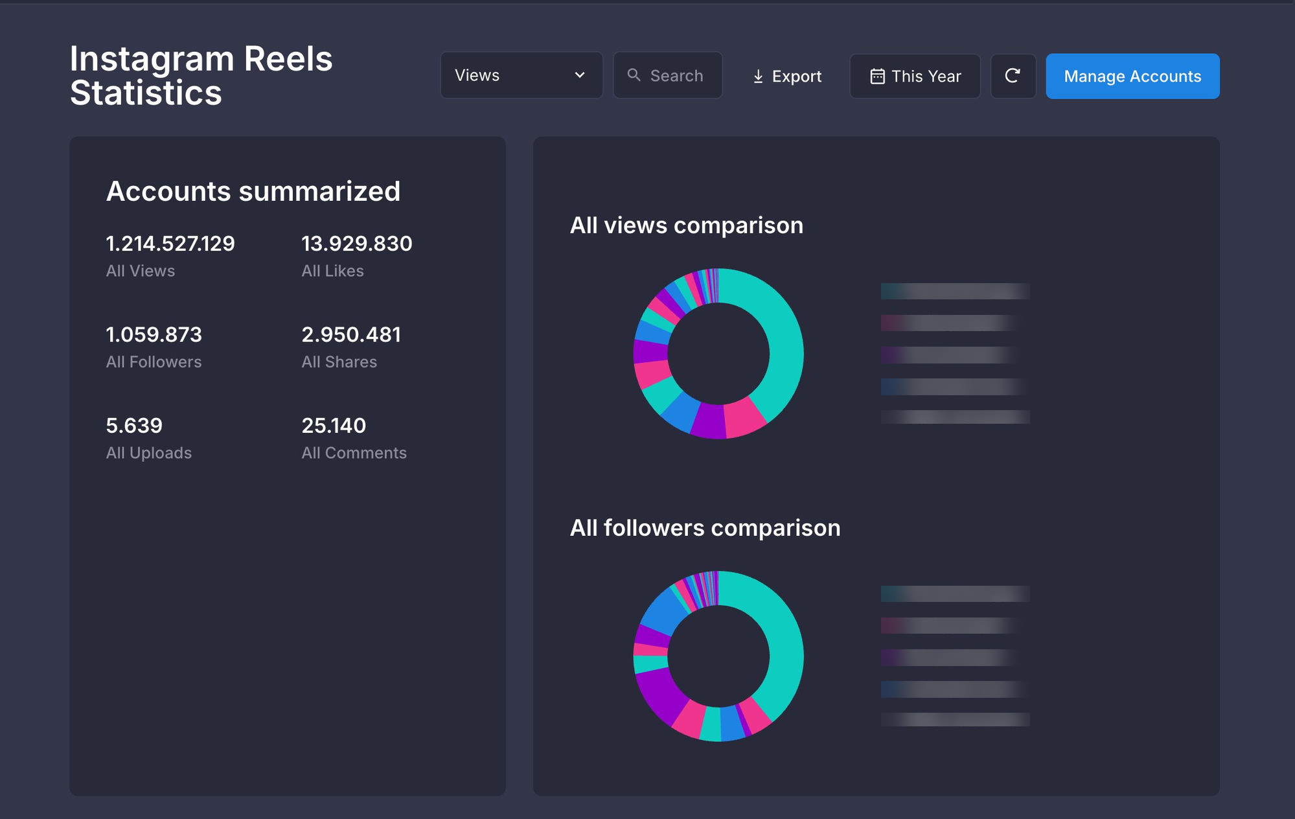Screen dimensions: 1295x819
Task: Click the first teal legend entry for views comparison
Action: [x=955, y=292]
